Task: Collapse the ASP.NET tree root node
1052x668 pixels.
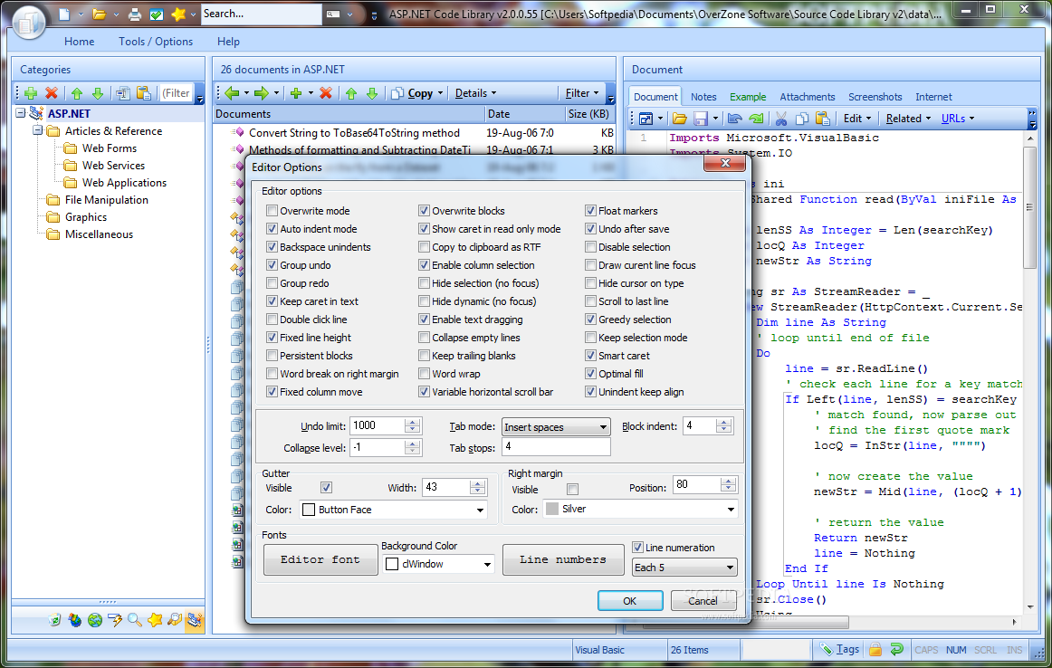Action: [x=21, y=113]
